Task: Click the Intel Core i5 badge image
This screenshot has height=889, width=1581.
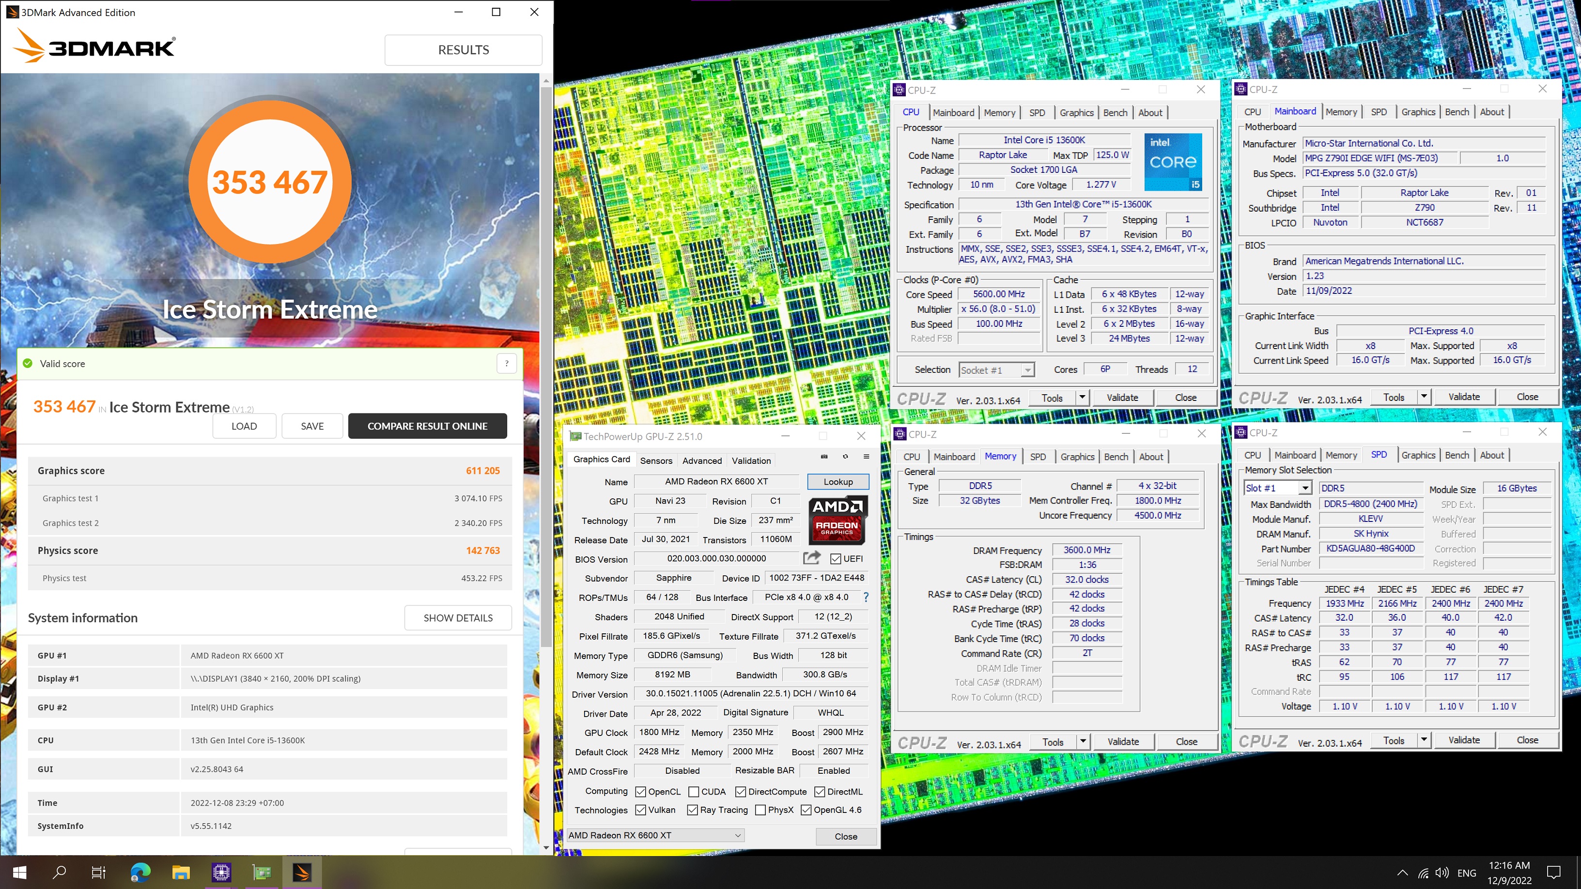Action: 1172,162
